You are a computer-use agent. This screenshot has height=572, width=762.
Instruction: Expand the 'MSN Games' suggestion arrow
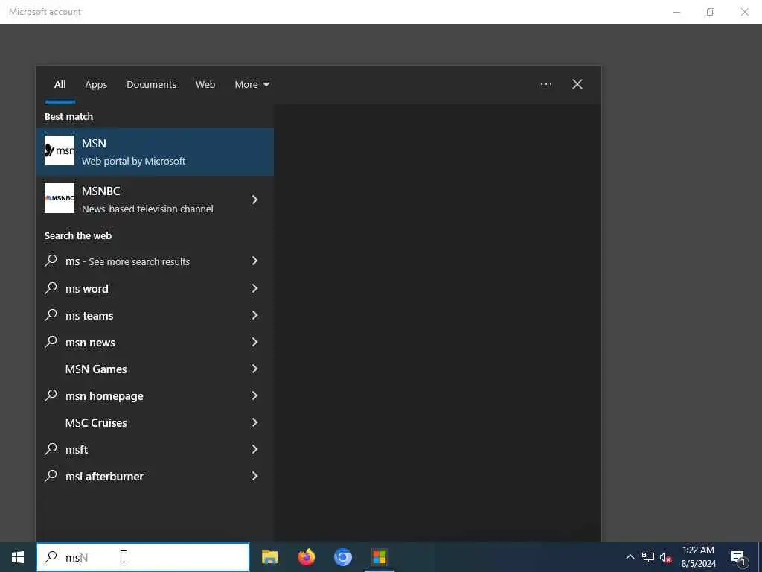pyautogui.click(x=254, y=369)
